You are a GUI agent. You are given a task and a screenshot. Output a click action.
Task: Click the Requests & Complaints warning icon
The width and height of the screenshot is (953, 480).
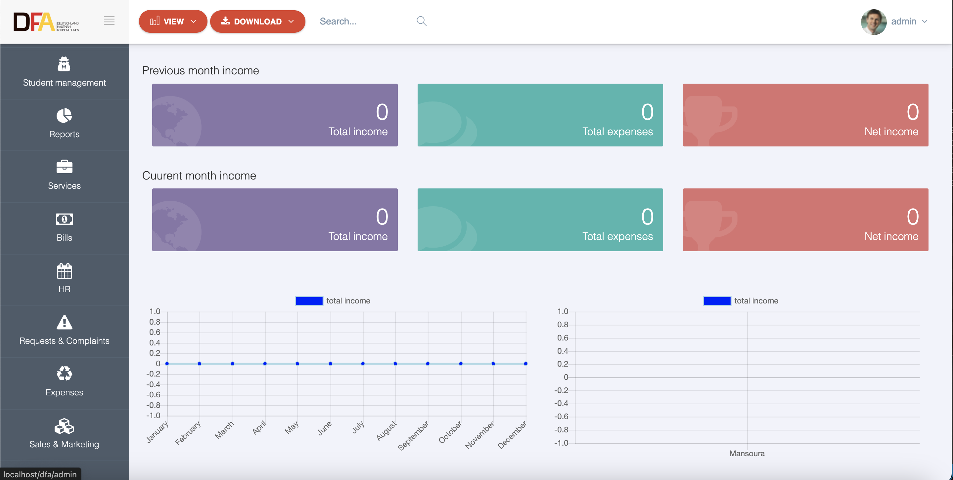(64, 322)
